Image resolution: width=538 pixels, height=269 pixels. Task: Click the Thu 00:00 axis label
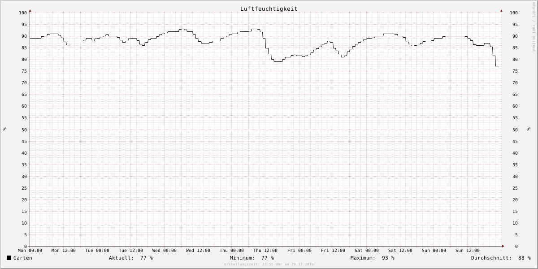click(x=232, y=251)
